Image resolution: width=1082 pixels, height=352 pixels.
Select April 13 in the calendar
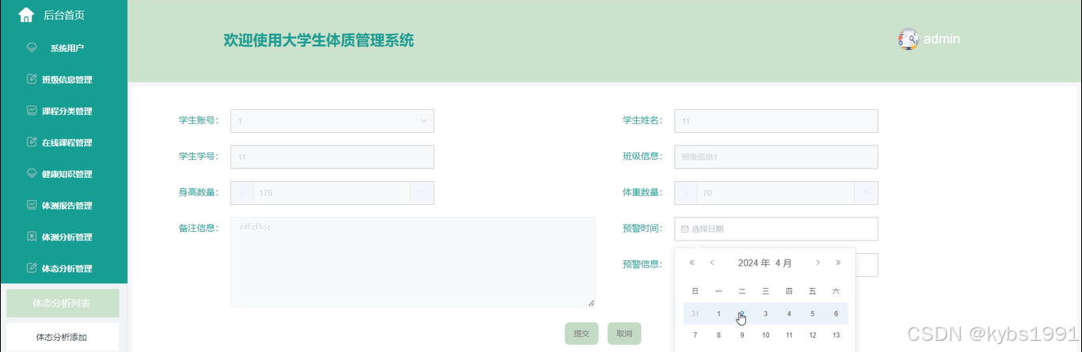pyautogui.click(x=836, y=335)
